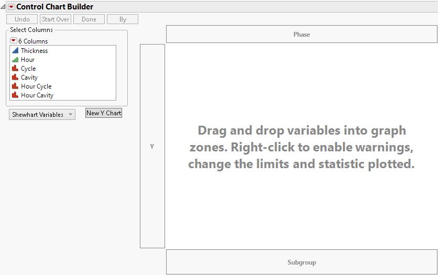Open the Shewhart Variables dropdown
The width and height of the screenshot is (438, 275).
(42, 115)
